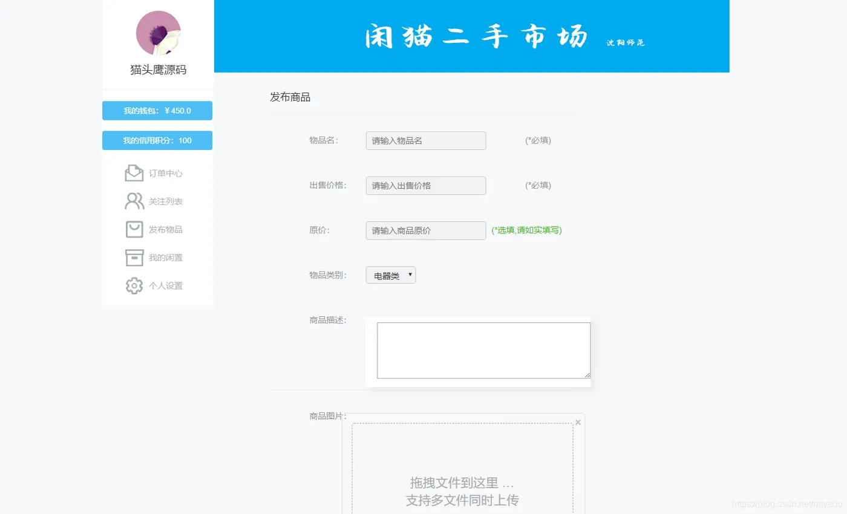The height and width of the screenshot is (514, 847).
Task: Click the 出售价格 field label
Action: [x=328, y=185]
